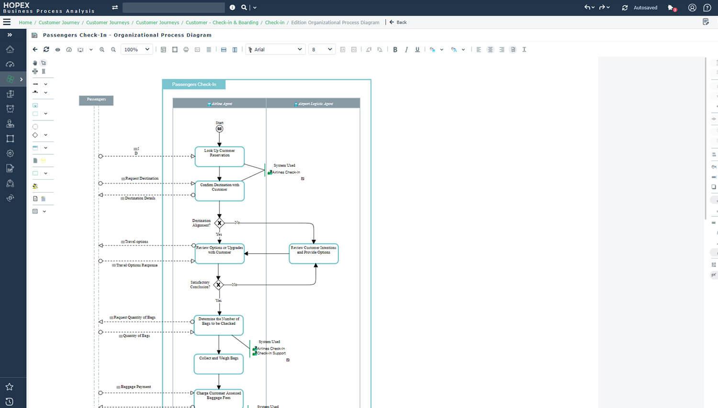
Task: Click the synchronize icon beside Autosaved
Action: click(x=625, y=8)
